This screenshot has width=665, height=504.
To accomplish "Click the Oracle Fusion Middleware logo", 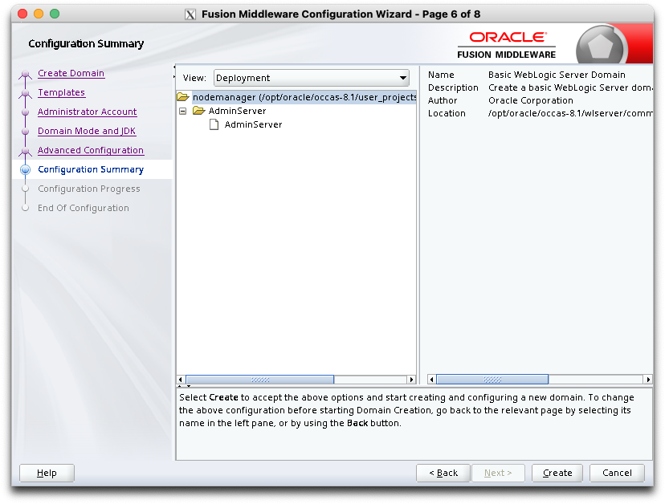I will (x=507, y=45).
